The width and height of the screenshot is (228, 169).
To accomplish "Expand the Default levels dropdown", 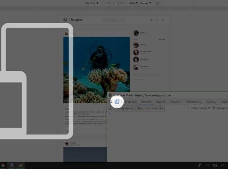I will click(200, 108).
